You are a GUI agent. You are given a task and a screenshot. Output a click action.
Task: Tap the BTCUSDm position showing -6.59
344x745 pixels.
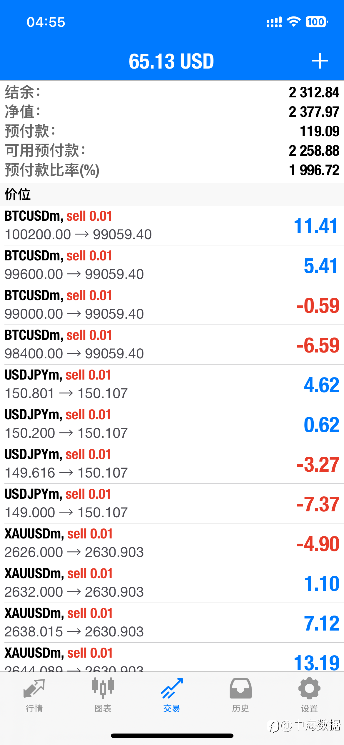[172, 345]
